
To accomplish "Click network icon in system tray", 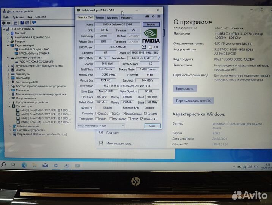I will coord(245,167).
